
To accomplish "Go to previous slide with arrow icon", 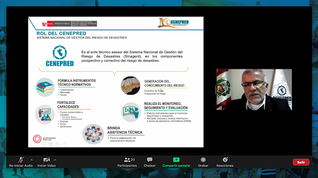I will [32, 144].
